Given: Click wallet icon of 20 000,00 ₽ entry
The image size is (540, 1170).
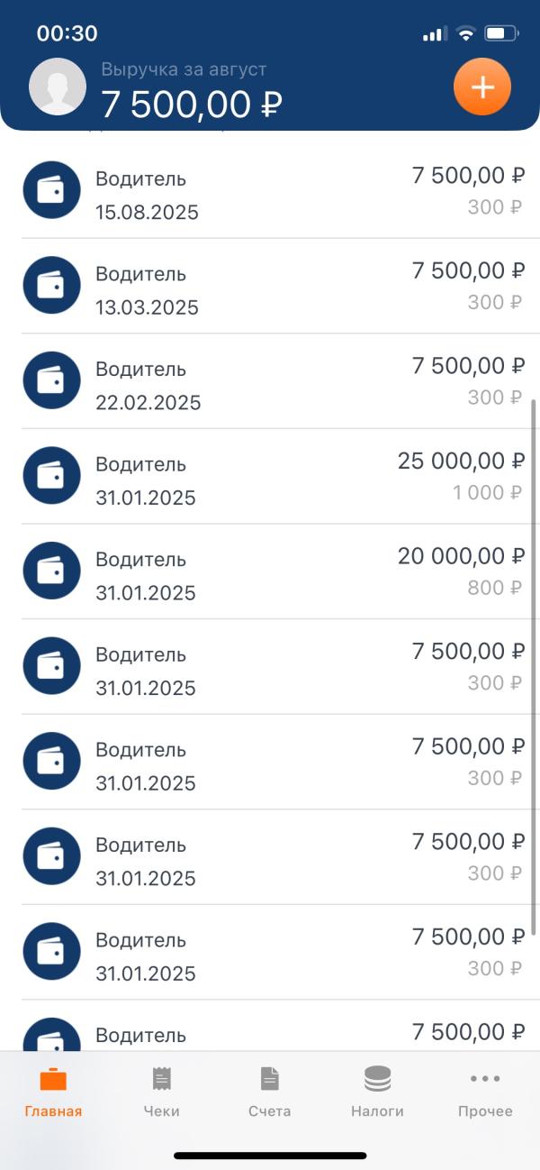Looking at the screenshot, I should (x=51, y=571).
